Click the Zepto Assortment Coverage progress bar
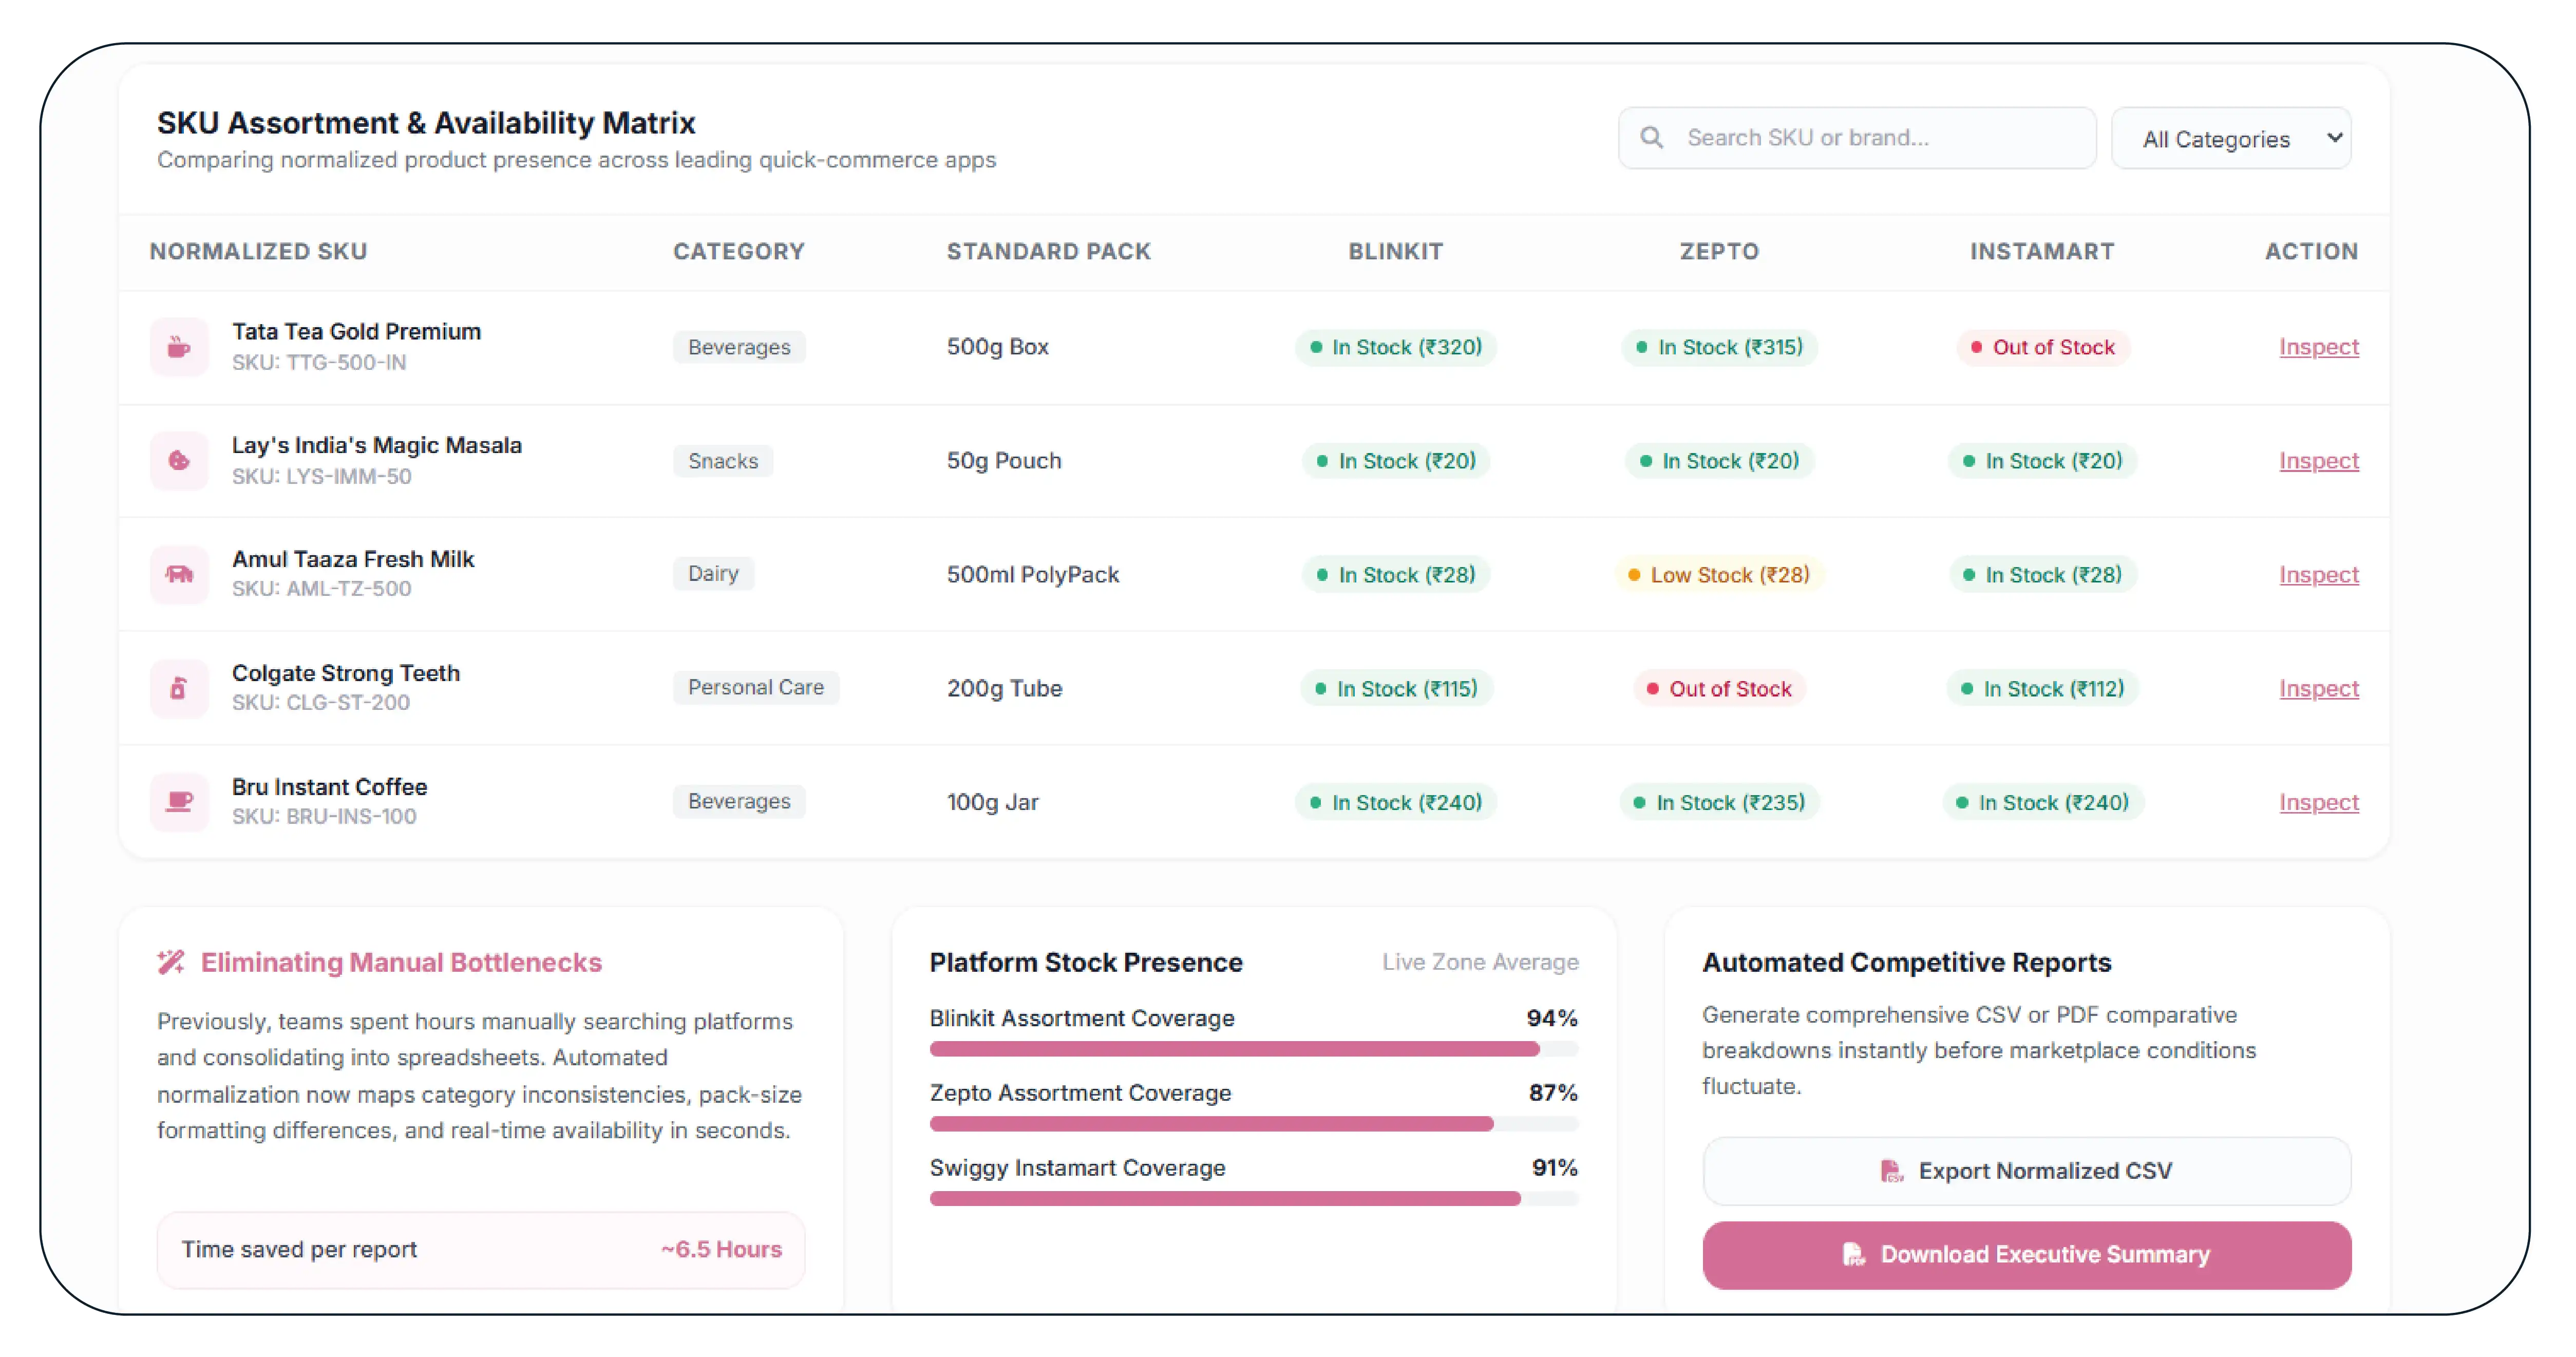The height and width of the screenshot is (1357, 2576). tap(1254, 1124)
